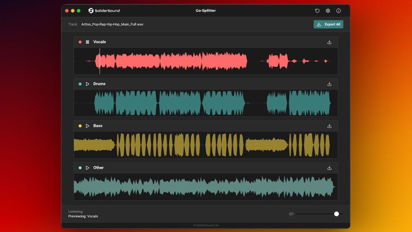Play the Drums stem
This screenshot has width=412, height=232.
tap(87, 84)
